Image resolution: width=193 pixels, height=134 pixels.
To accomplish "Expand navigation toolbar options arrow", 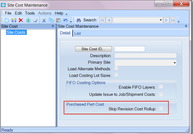I will pos(178,22).
